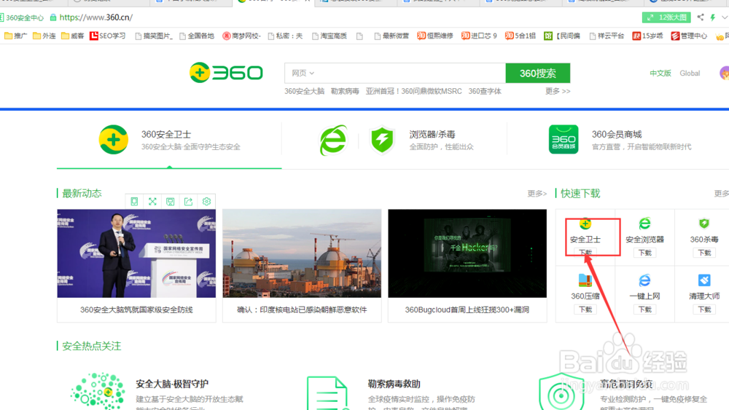Open the 管理中心 bookmark
The height and width of the screenshot is (410, 729).
[689, 36]
